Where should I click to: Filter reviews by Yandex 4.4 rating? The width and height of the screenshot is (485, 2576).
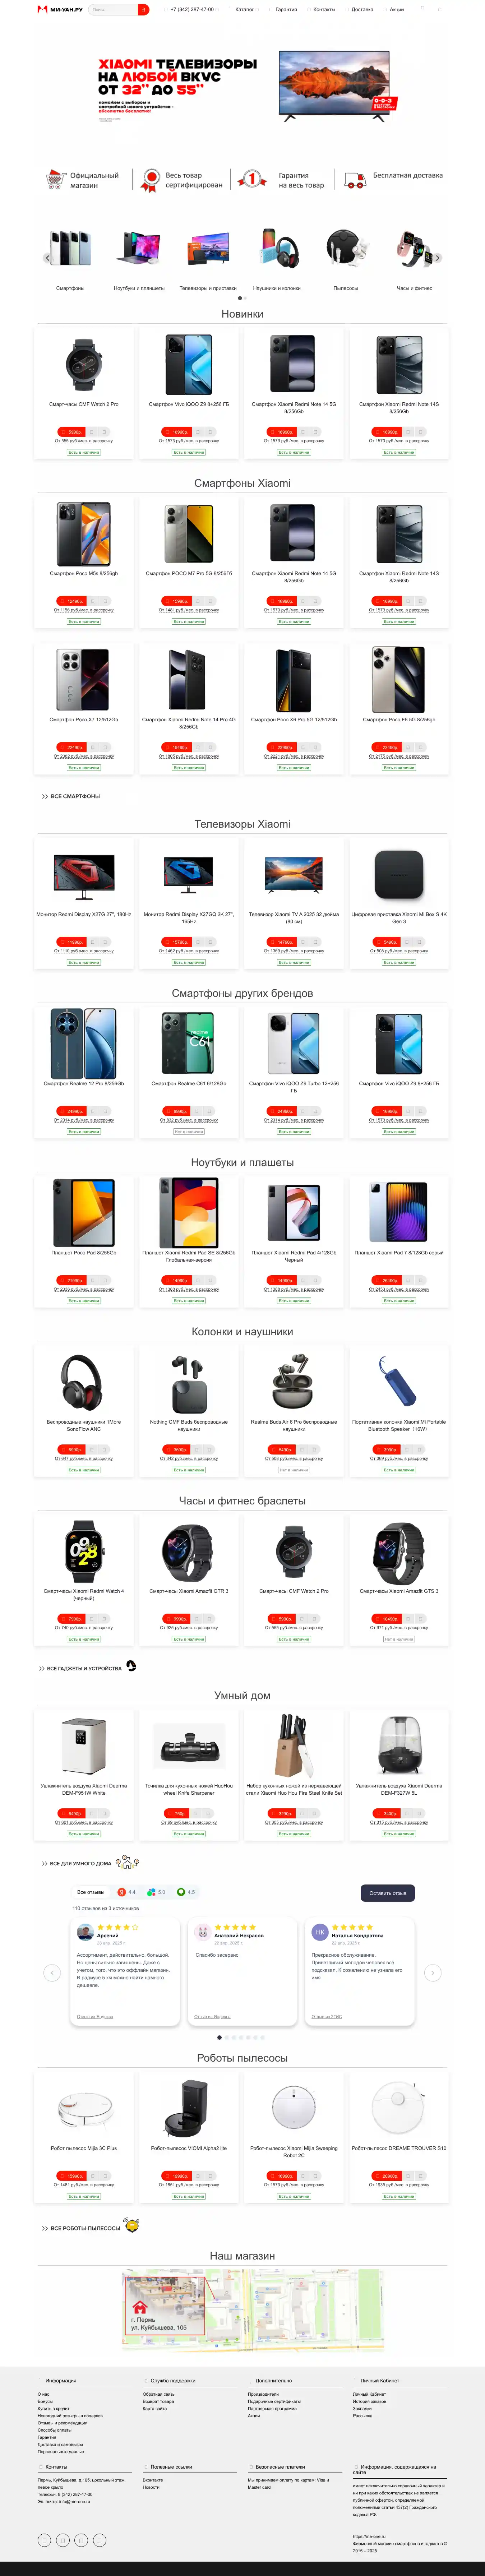(x=127, y=1892)
